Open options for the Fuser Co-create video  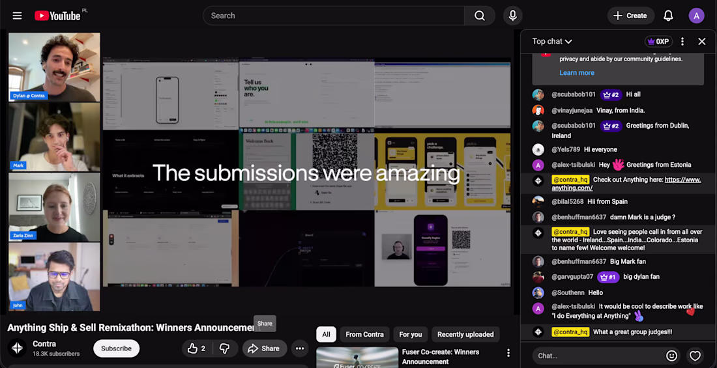[x=508, y=352]
